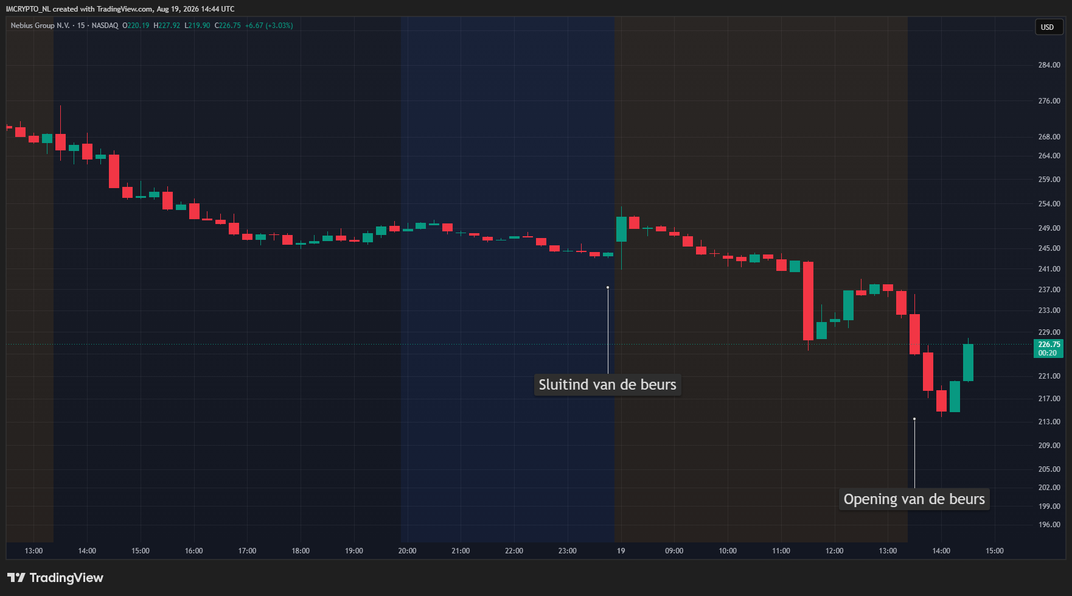The height and width of the screenshot is (596, 1072).
Task: Click the 254.00 price axis label
Action: coord(1049,204)
